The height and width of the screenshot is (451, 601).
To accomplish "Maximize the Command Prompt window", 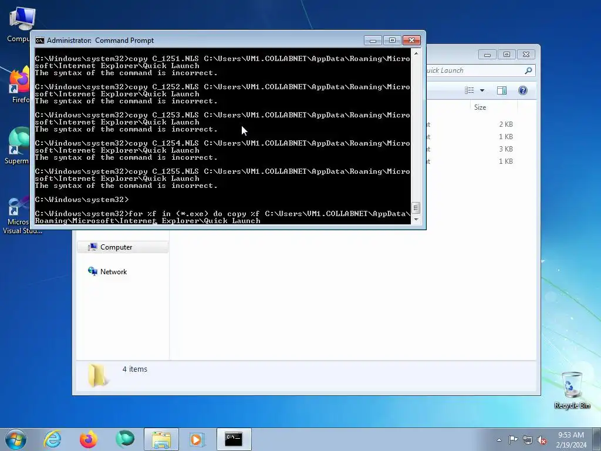I will (x=392, y=41).
